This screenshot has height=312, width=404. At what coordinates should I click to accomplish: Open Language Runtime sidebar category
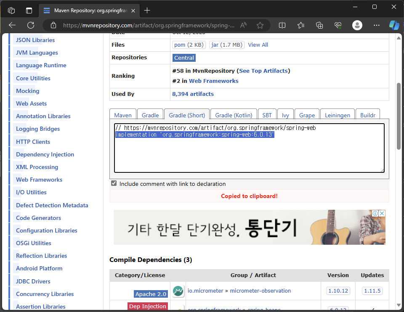41,65
